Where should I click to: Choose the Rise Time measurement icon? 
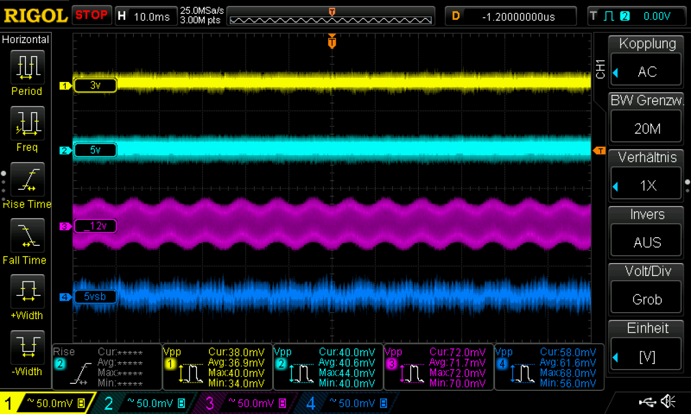tap(27, 179)
